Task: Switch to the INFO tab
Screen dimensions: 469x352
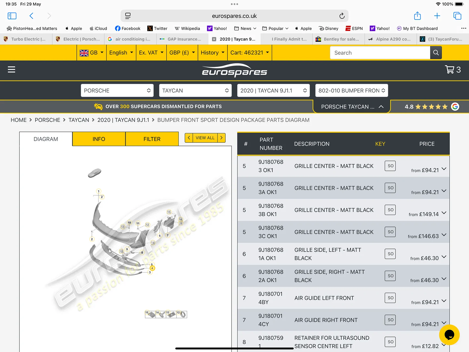Action: (x=99, y=139)
